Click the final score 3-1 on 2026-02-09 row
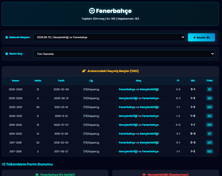This screenshot has height=176, width=222. (x=193, y=89)
